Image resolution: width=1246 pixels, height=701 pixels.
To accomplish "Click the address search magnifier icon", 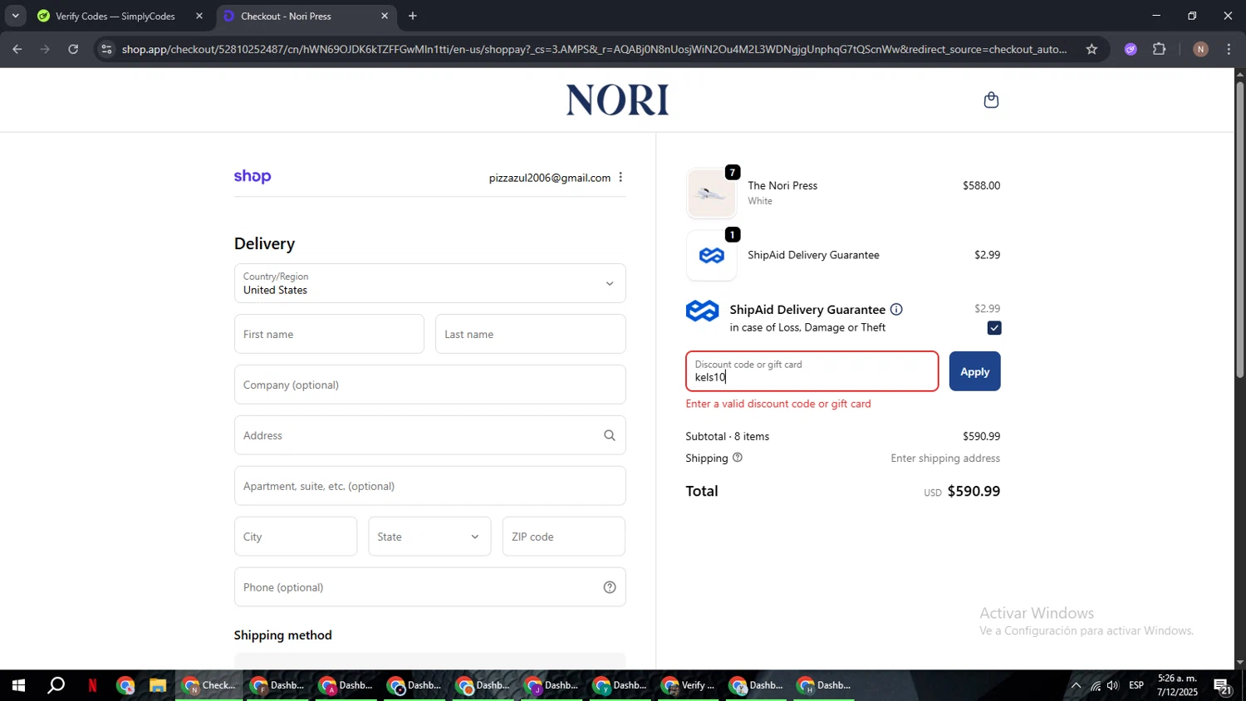I will pyautogui.click(x=610, y=435).
